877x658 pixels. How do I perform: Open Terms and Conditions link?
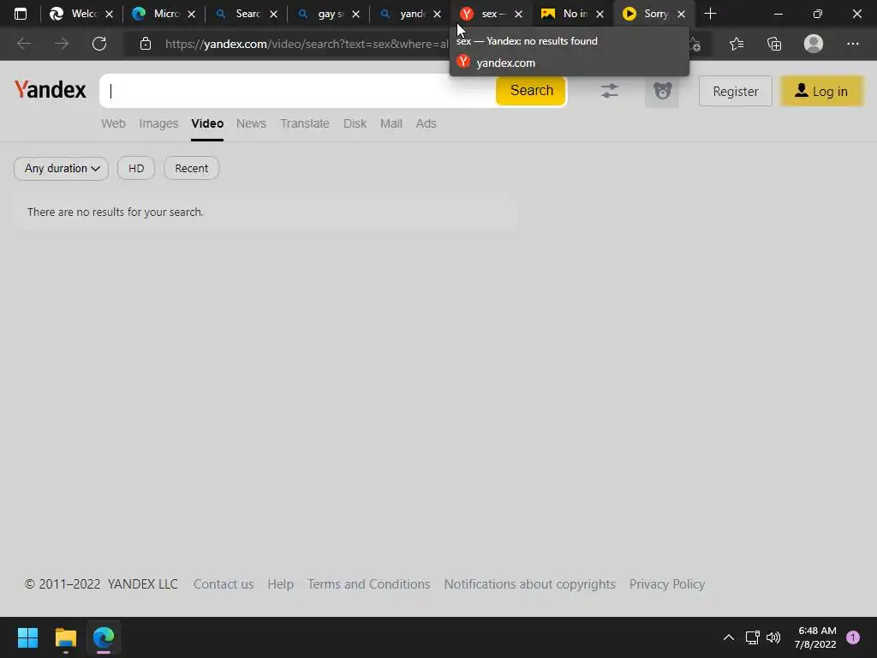coord(368,584)
